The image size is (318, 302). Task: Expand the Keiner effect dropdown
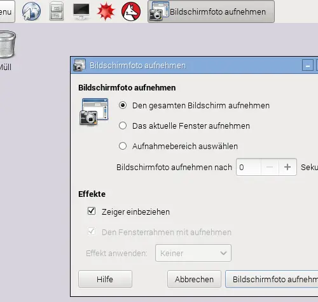click(193, 253)
